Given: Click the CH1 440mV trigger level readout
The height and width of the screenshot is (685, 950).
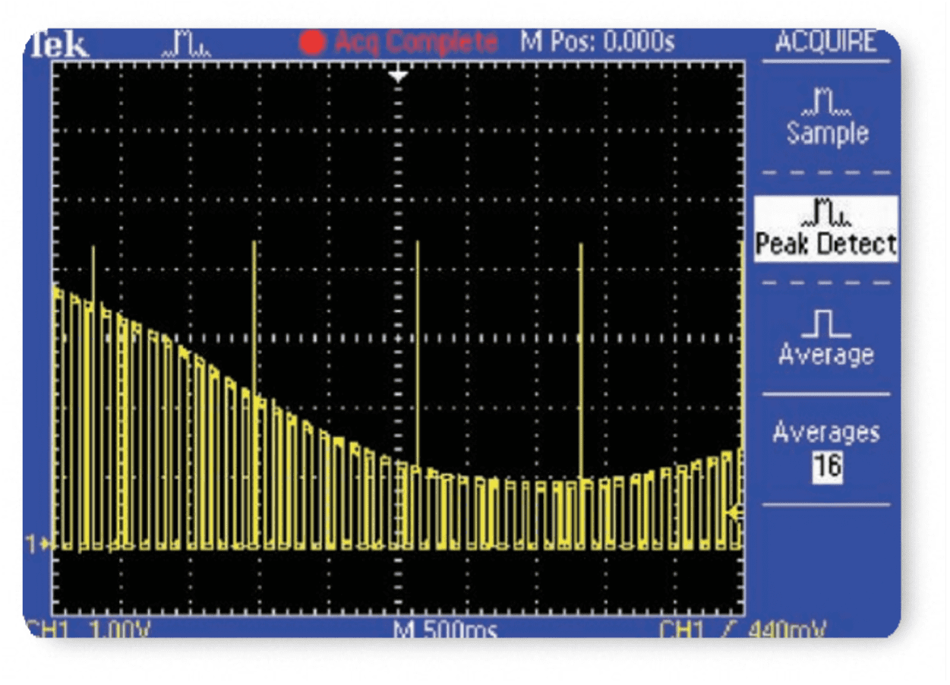Looking at the screenshot, I should click(742, 629).
